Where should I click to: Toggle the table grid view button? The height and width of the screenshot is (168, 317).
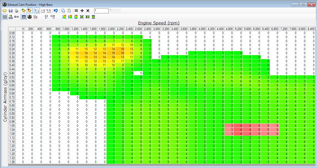point(24,17)
